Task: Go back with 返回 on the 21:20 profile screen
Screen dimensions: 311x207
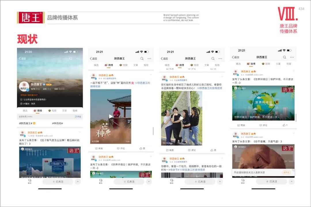Action: [22, 59]
